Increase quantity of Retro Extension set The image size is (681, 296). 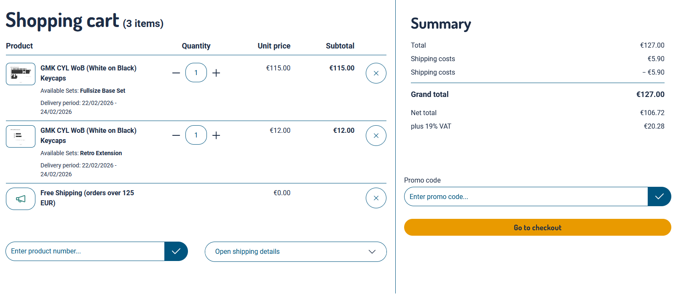216,135
